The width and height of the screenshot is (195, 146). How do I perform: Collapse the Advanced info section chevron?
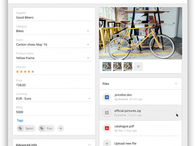tap(89, 145)
